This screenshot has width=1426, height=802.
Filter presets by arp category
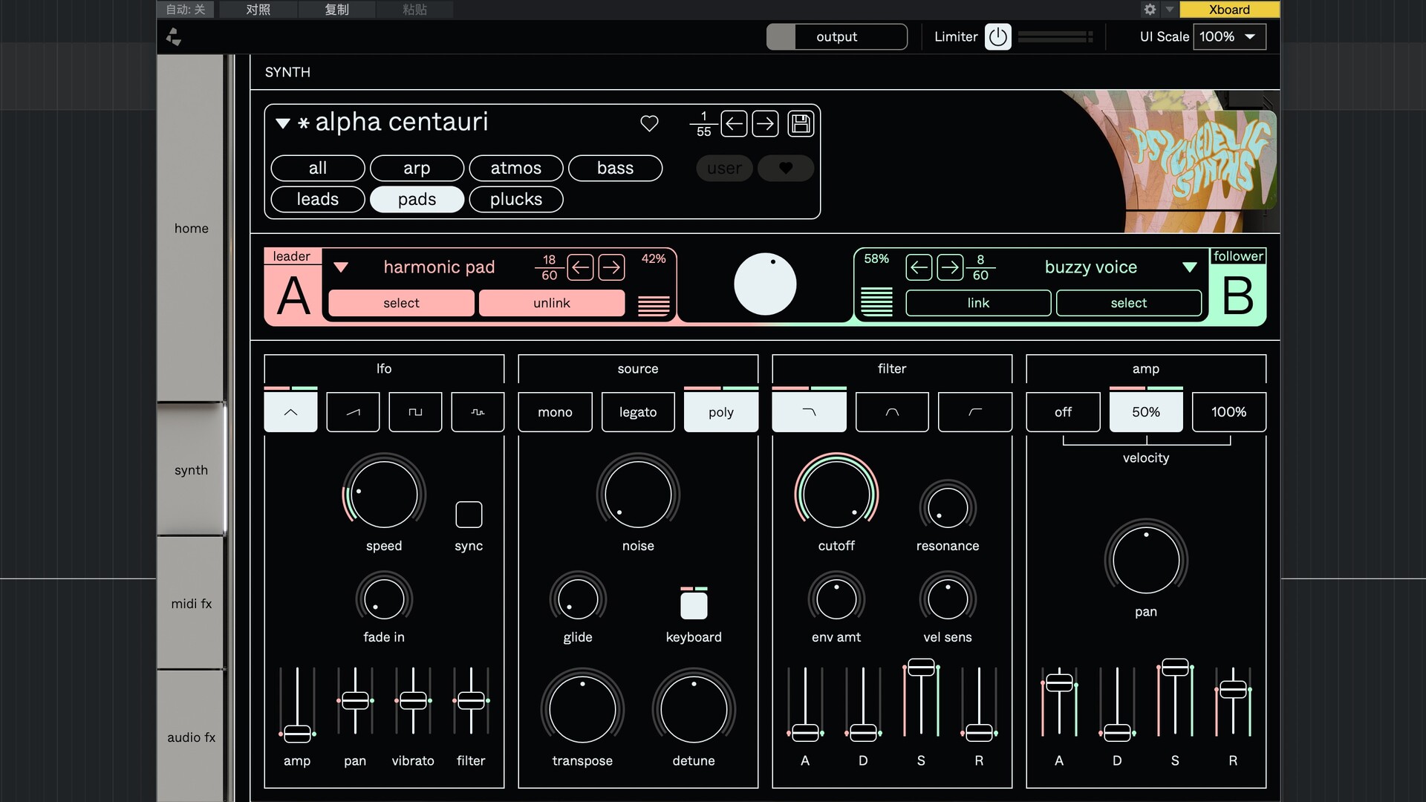(x=417, y=168)
